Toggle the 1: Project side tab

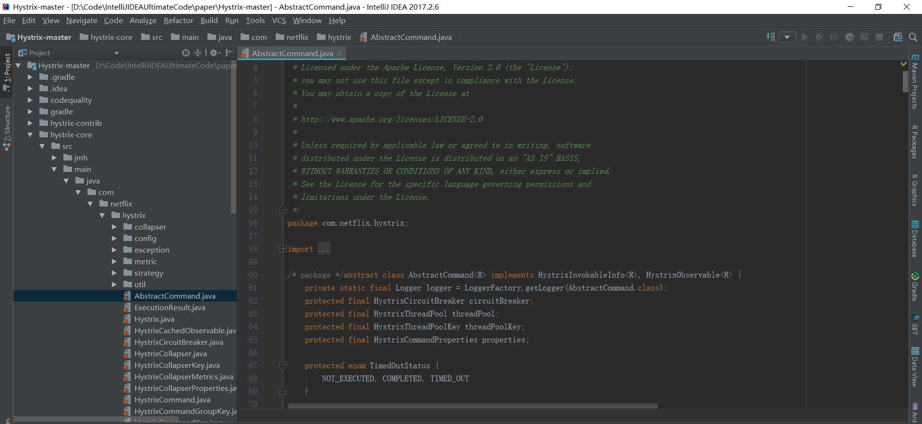point(7,72)
